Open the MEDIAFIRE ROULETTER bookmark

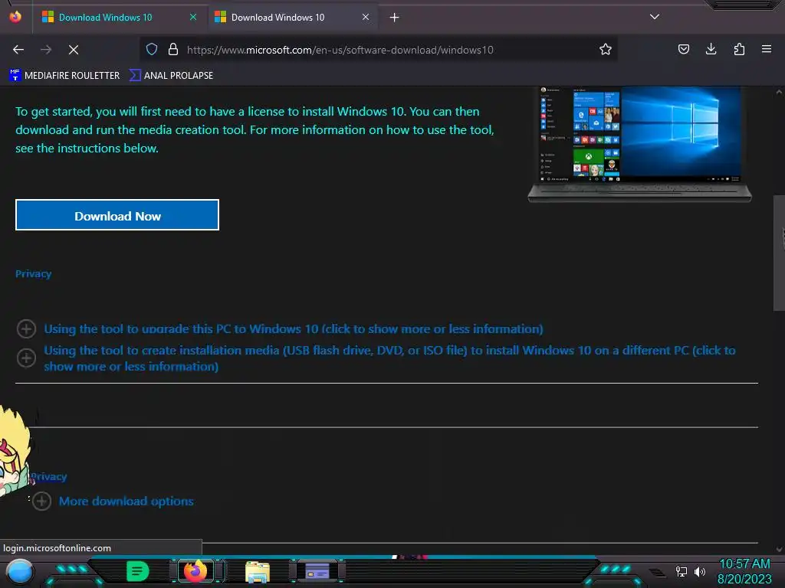(64, 76)
